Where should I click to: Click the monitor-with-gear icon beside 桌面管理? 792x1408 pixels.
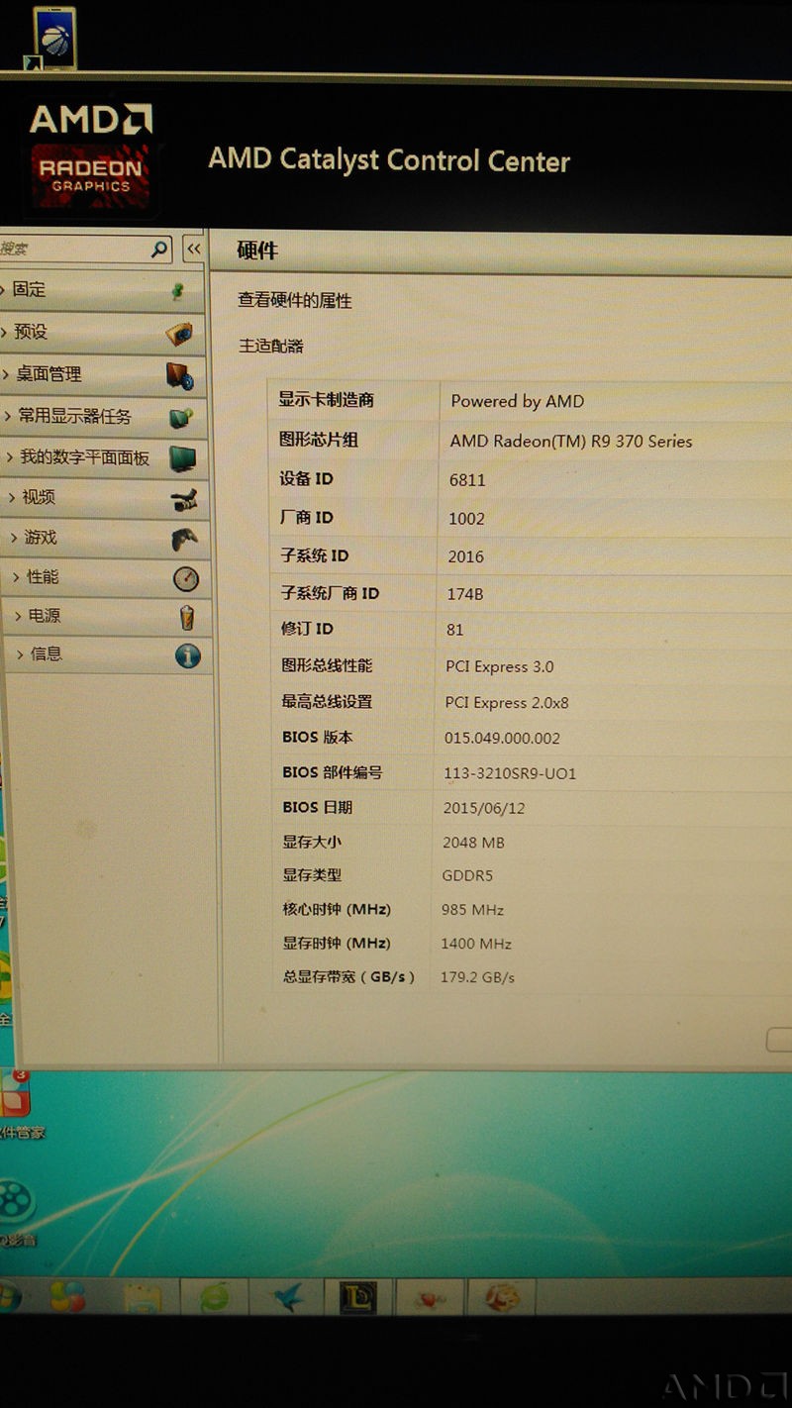pyautogui.click(x=179, y=376)
